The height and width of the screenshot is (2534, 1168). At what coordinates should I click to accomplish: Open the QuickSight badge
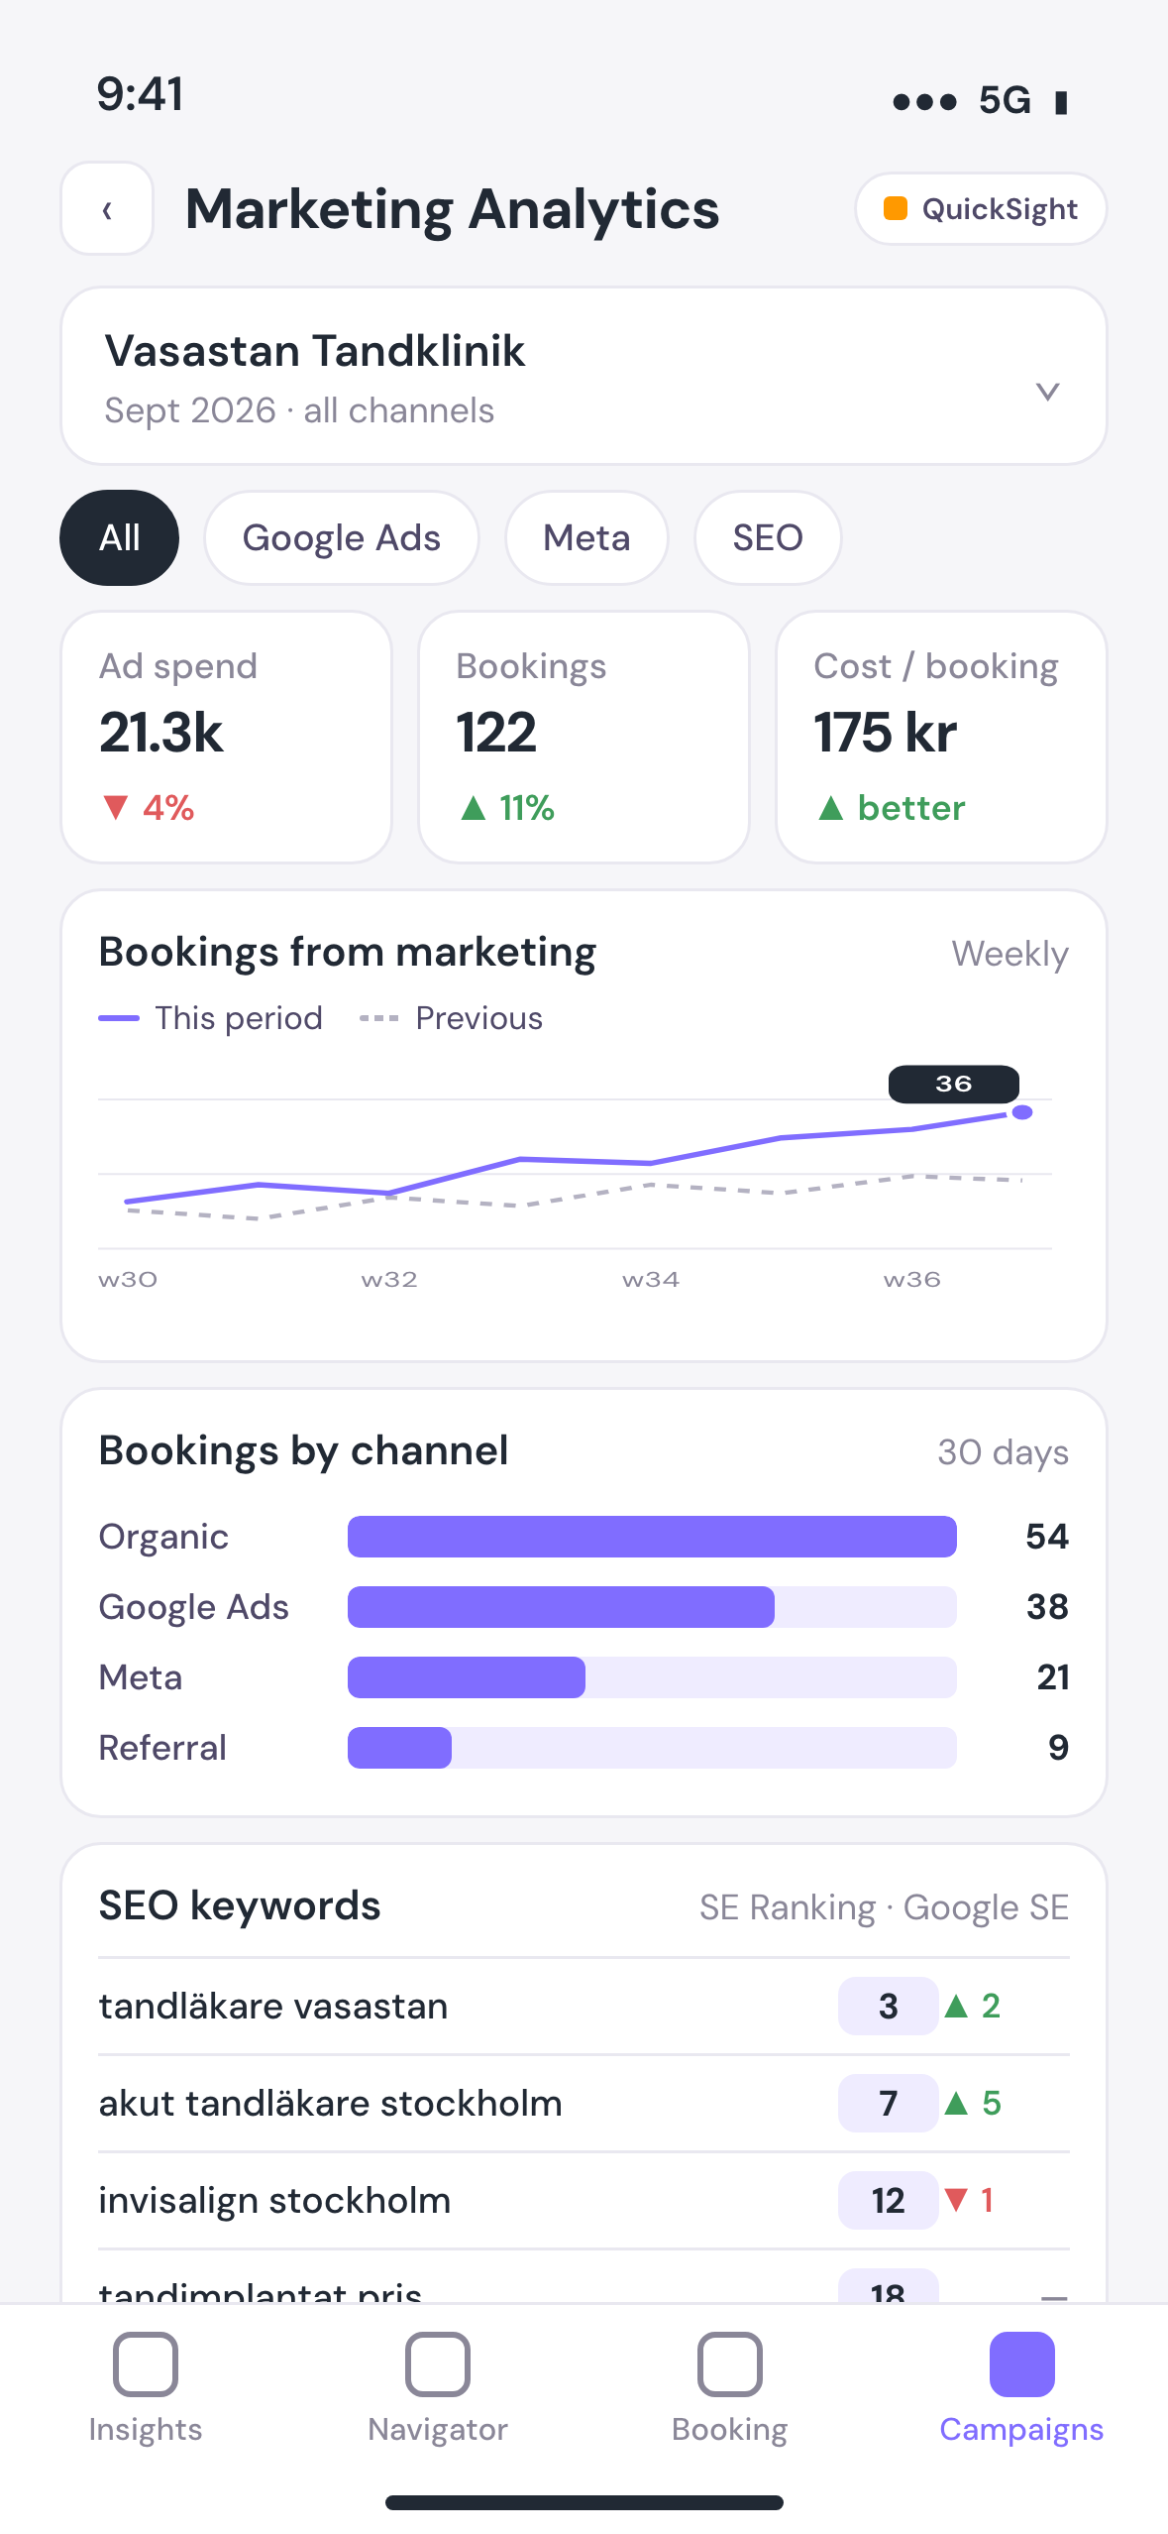coord(981,209)
